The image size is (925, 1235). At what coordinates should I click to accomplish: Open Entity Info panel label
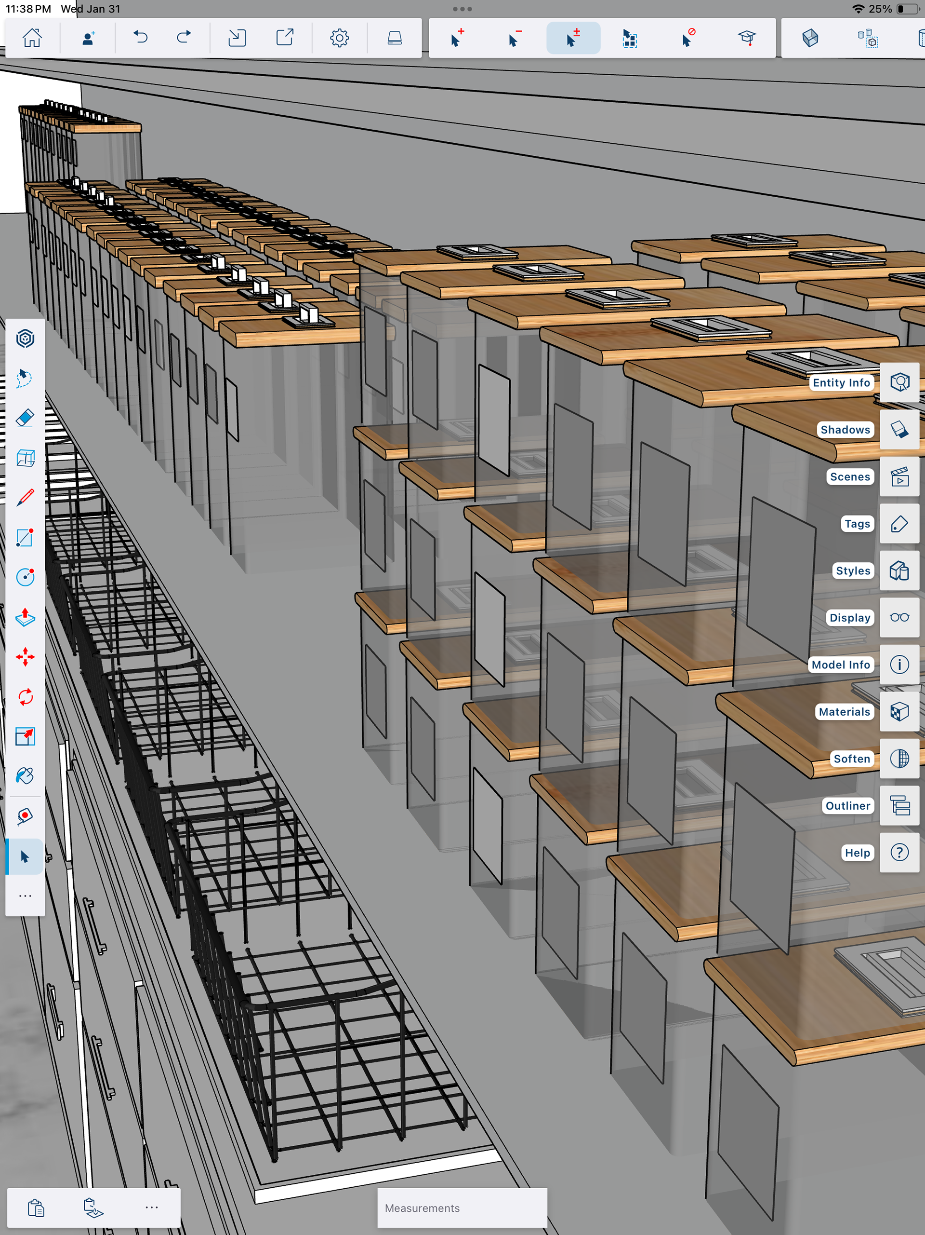click(841, 382)
